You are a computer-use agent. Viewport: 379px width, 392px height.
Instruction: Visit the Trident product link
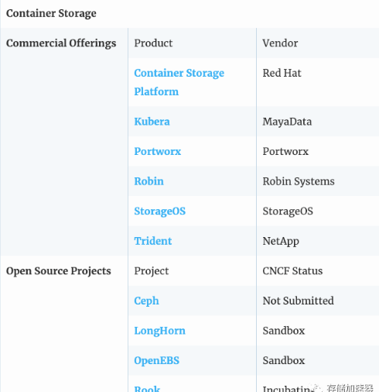[153, 241]
